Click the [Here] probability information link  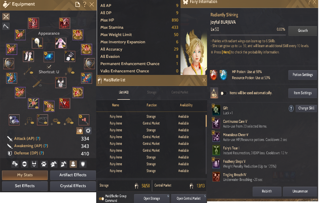pos(226,52)
